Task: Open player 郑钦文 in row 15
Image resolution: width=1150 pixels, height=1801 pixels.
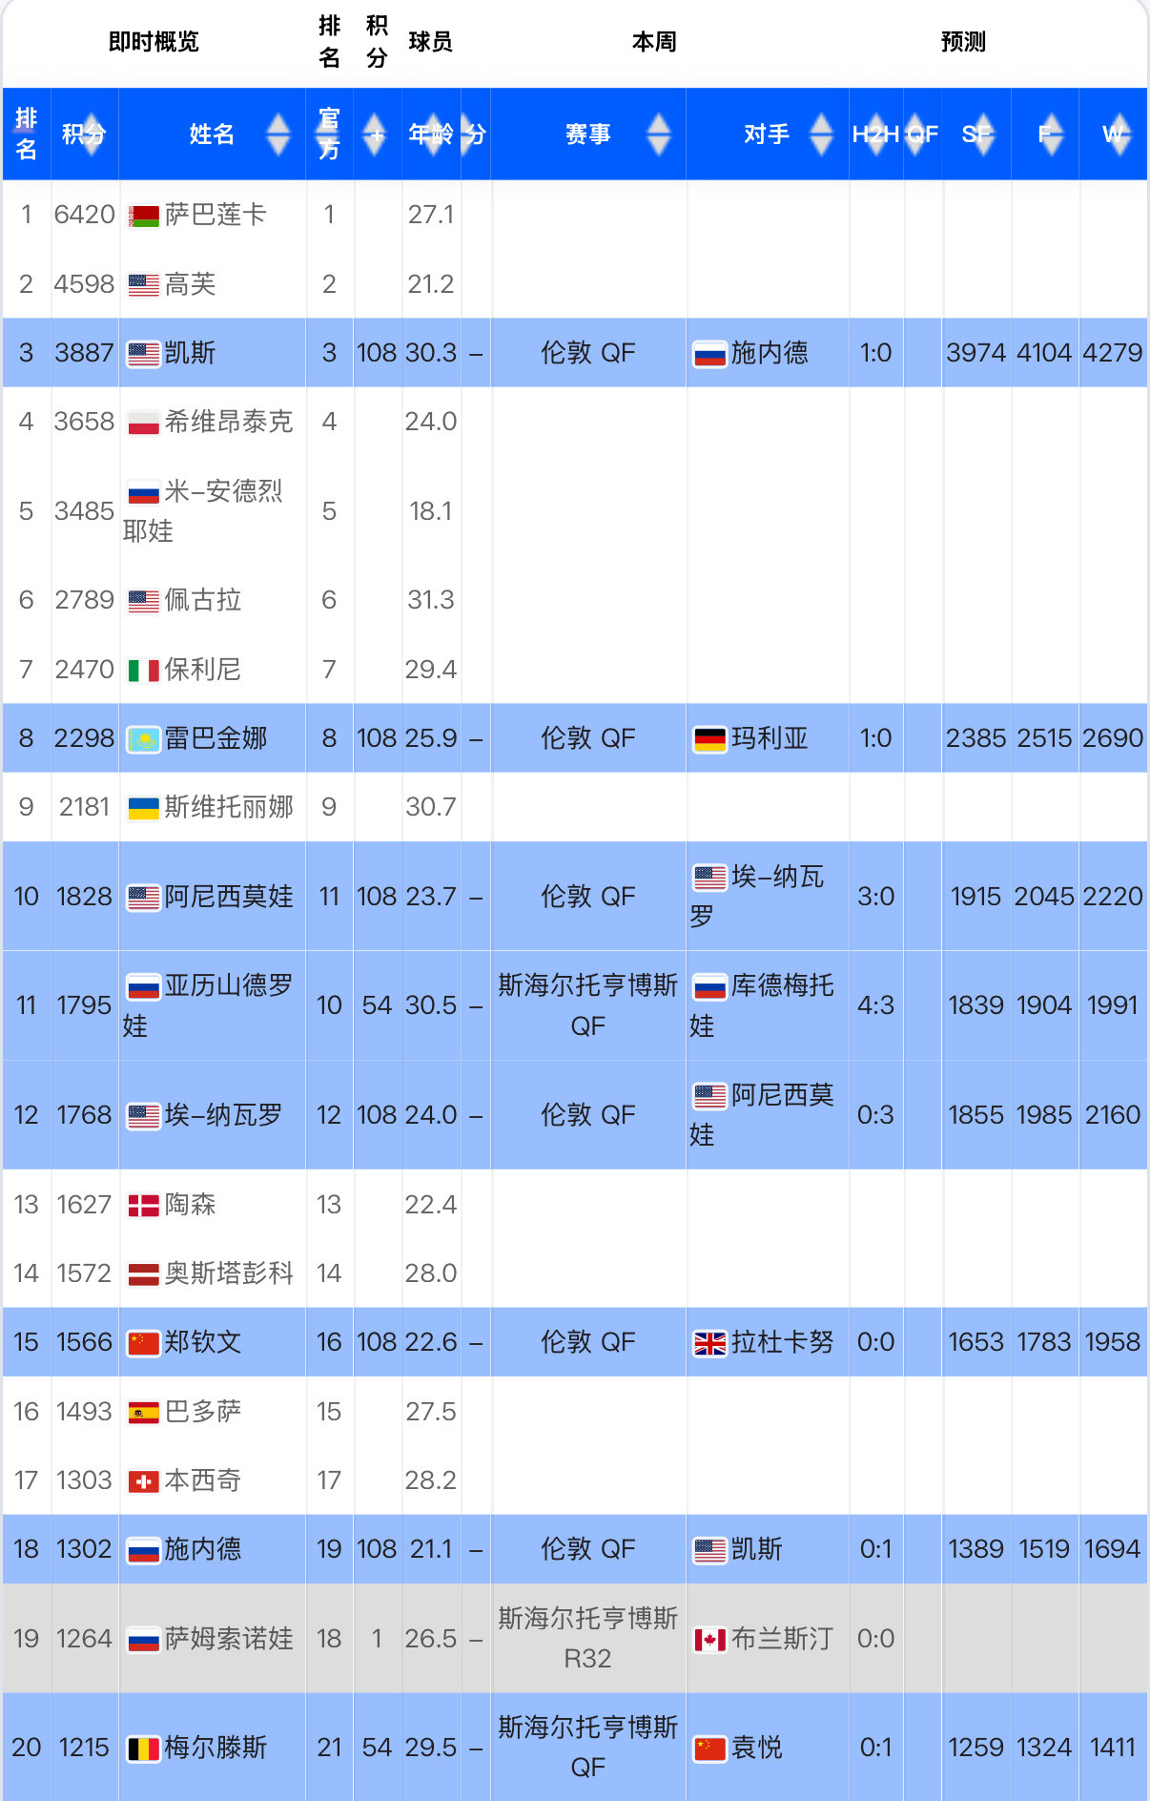Action: coord(203,1342)
